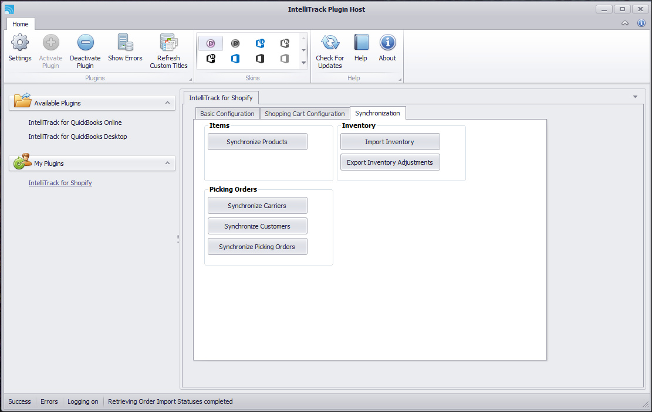Switch to the IntelliTrack for Shopify document tab
The width and height of the screenshot is (652, 412).
pyautogui.click(x=221, y=98)
